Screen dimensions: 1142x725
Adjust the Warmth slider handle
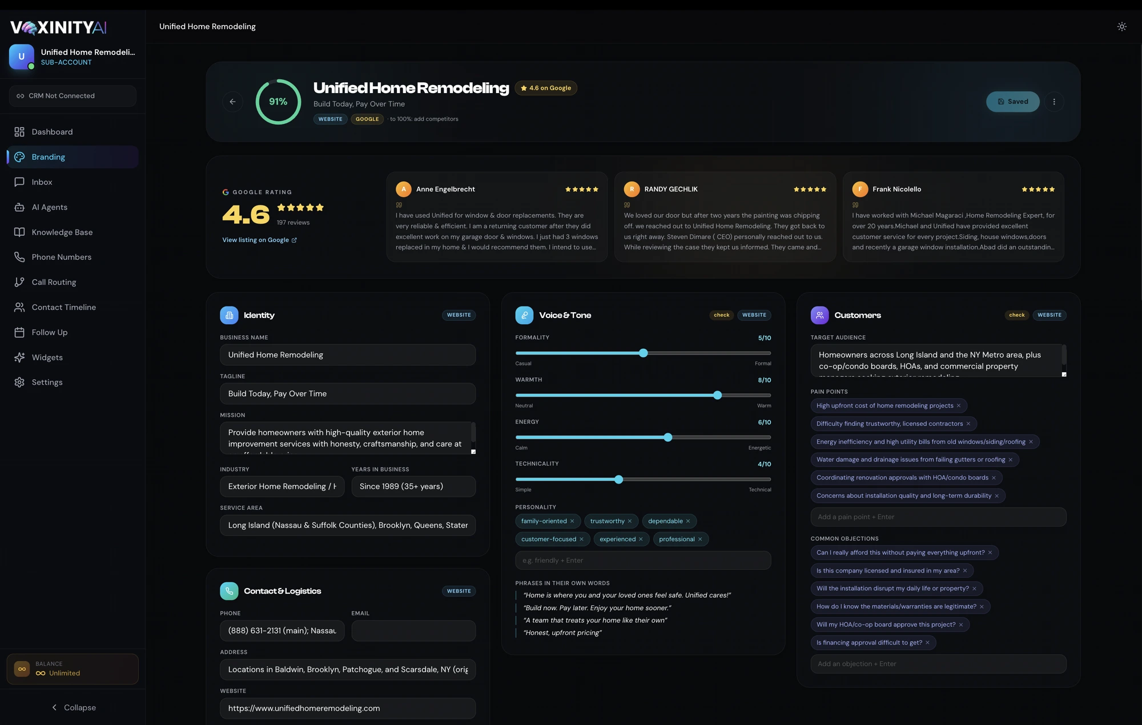(x=718, y=395)
